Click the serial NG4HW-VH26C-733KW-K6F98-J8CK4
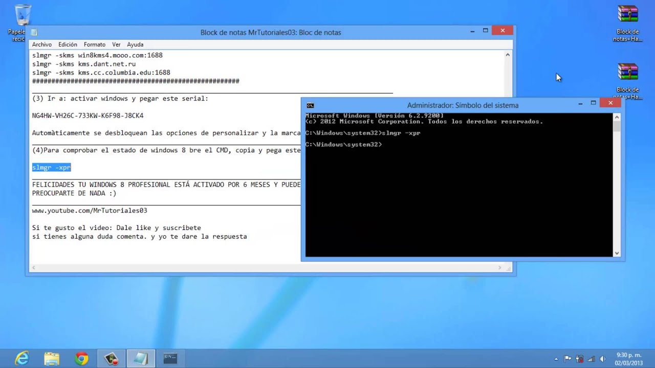655x368 pixels. point(88,116)
